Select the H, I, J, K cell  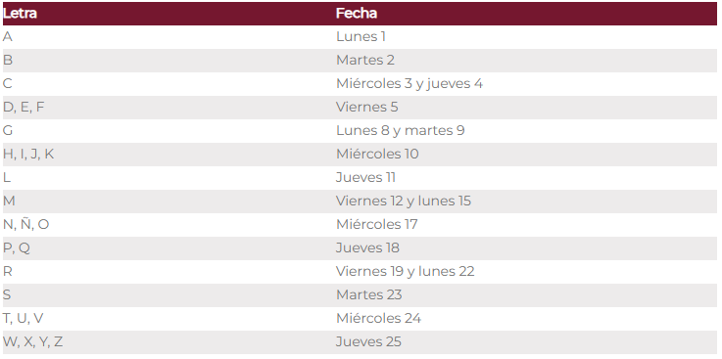click(28, 154)
